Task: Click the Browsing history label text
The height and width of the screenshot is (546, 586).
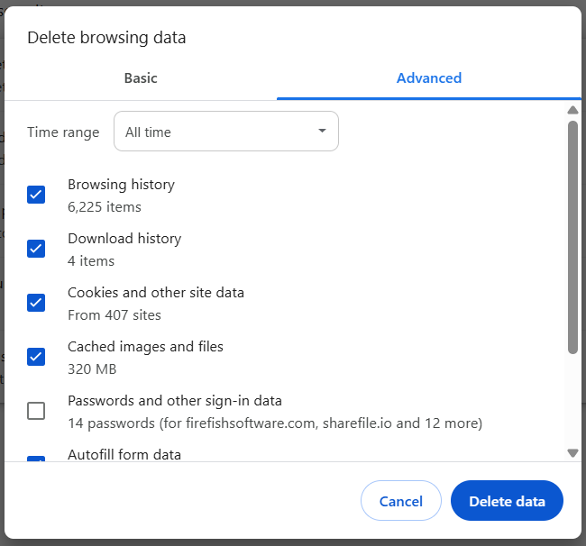Action: point(121,185)
